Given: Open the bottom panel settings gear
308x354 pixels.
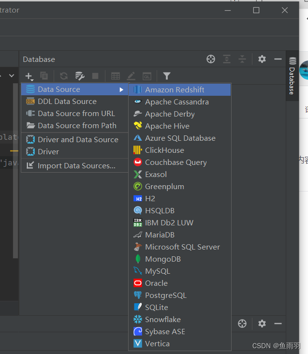Looking at the screenshot, I should 262,324.
